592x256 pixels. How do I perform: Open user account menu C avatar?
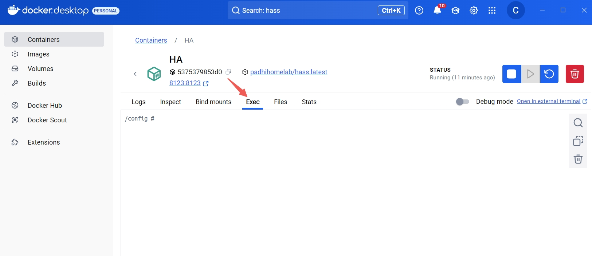(515, 11)
